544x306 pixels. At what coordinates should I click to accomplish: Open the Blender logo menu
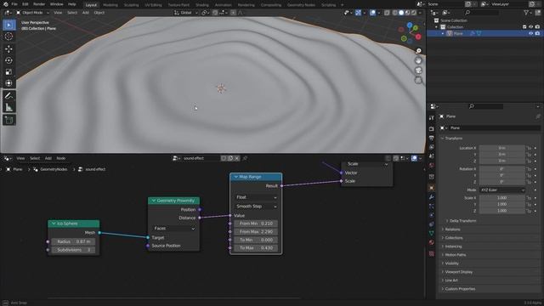5,4
